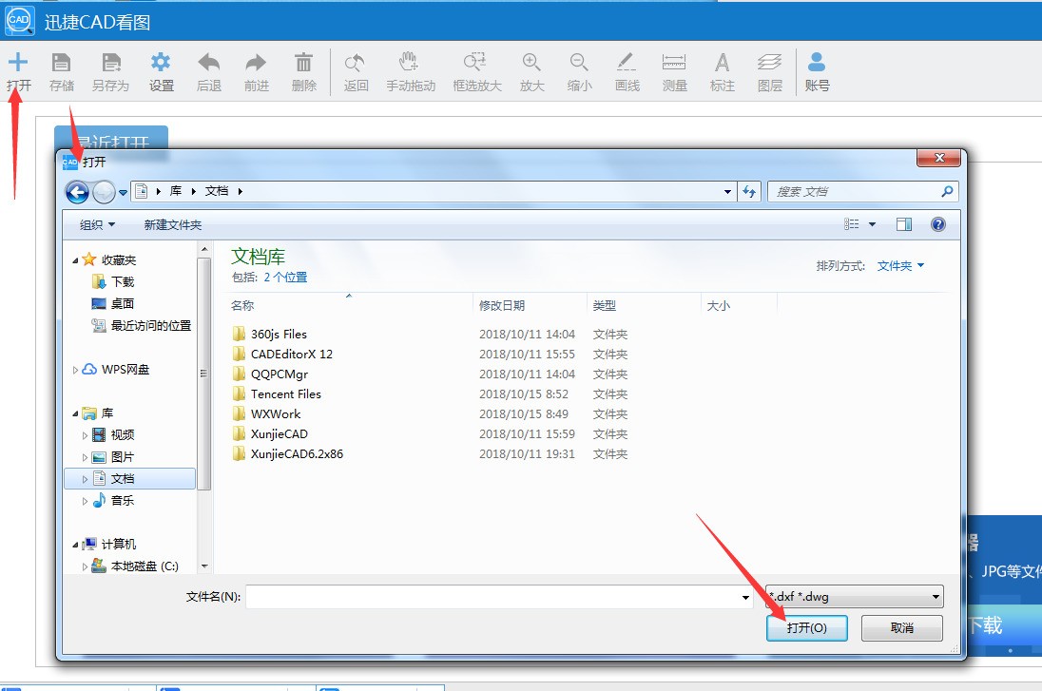This screenshot has height=691, width=1042.
Task: Open the *.dxf *.dwg file type dropdown
Action: click(854, 597)
